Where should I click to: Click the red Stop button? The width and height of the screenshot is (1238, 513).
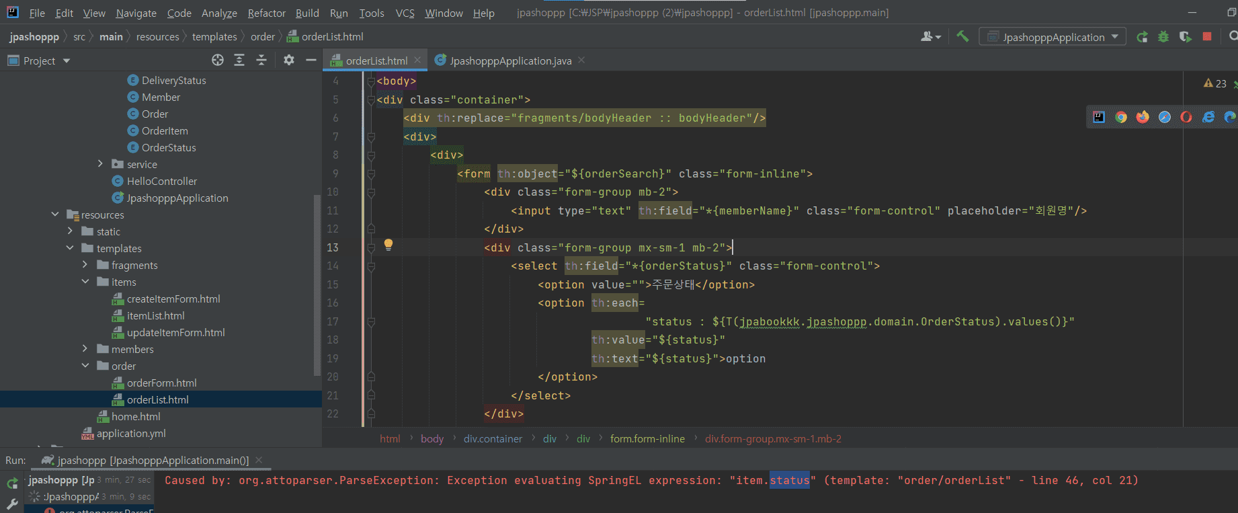tap(1207, 36)
